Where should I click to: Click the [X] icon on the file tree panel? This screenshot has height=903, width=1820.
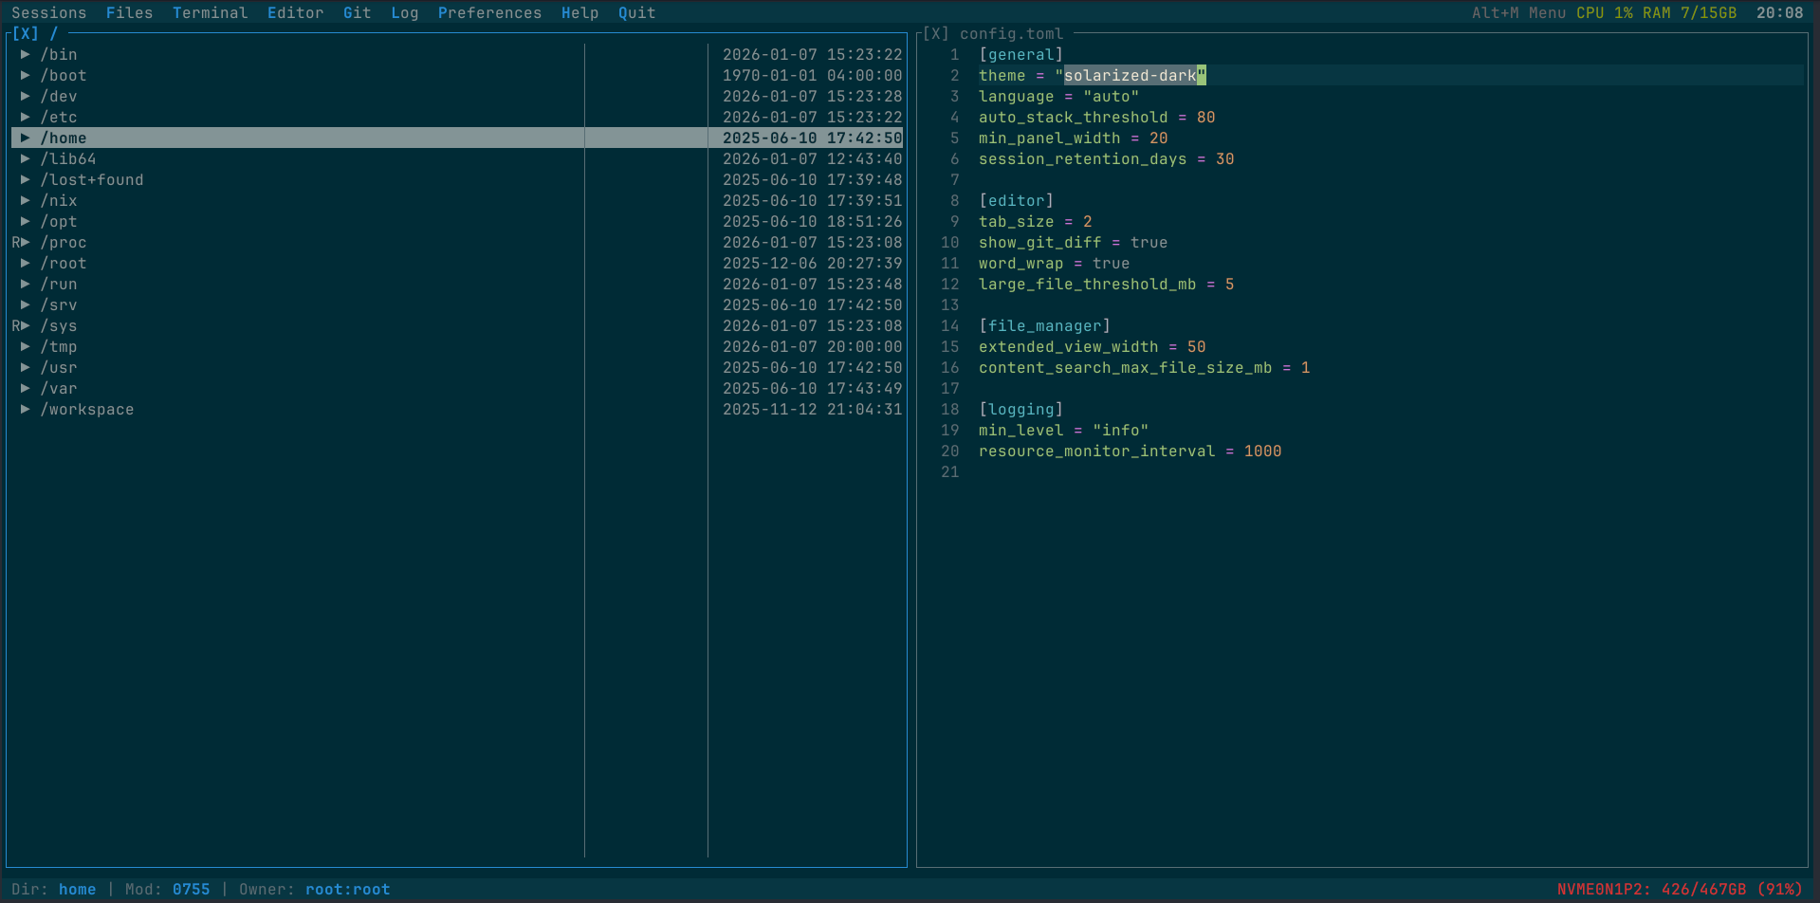(26, 33)
